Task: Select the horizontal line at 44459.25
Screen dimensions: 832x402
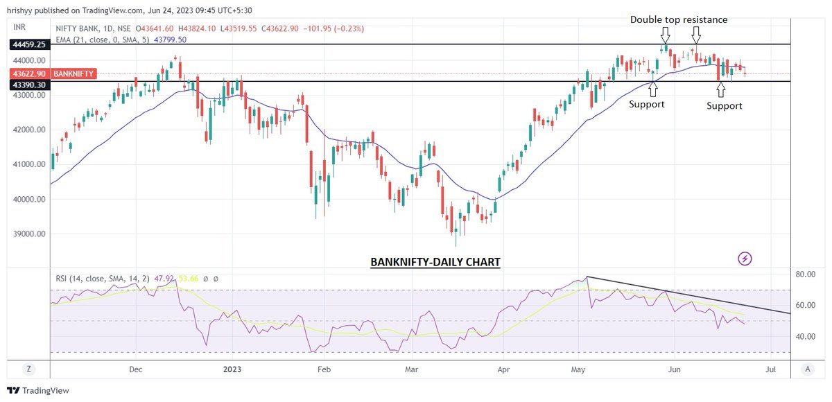Action: [x=419, y=44]
